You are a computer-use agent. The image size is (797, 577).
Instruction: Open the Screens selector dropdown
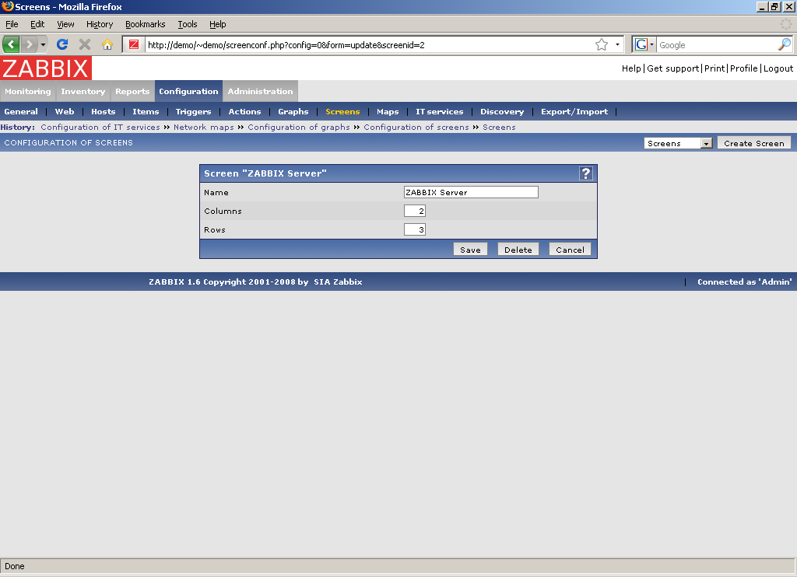[678, 143]
